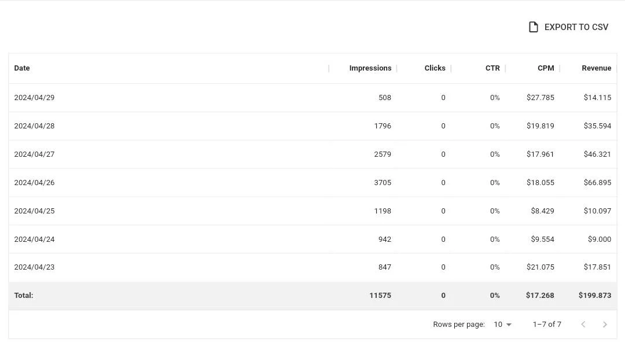Sort by the Date column header
Image resolution: width=625 pixels, height=350 pixels.
point(22,68)
